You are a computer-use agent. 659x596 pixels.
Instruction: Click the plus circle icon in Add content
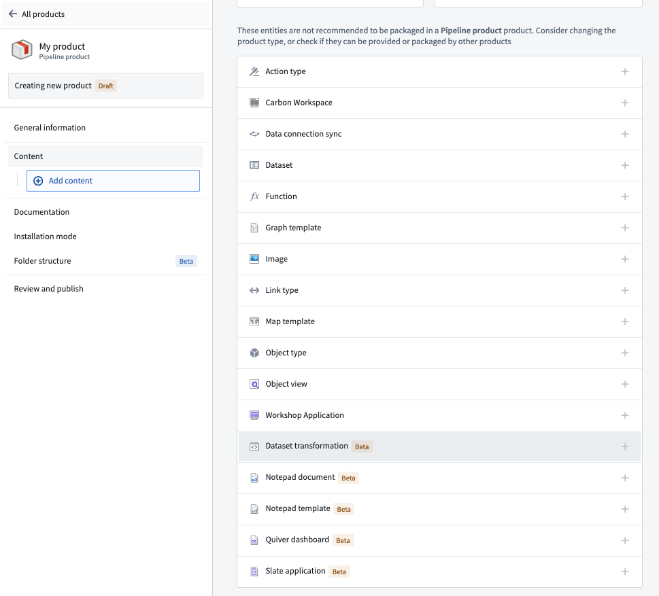pos(38,181)
